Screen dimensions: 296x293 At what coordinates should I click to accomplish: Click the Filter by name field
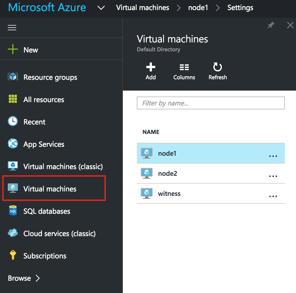(211, 103)
